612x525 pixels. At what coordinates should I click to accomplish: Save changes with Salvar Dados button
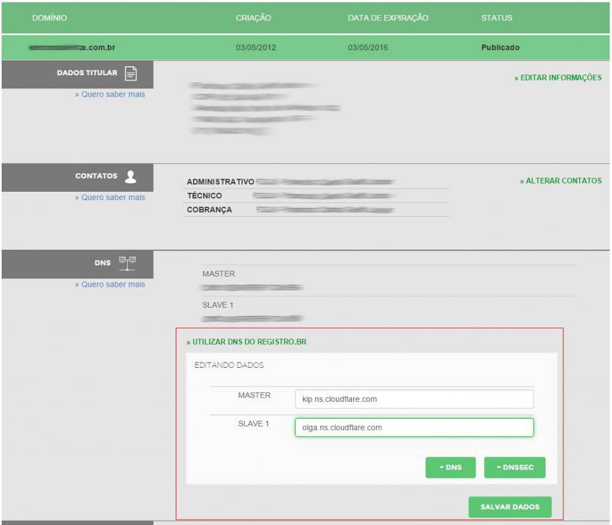510,506
